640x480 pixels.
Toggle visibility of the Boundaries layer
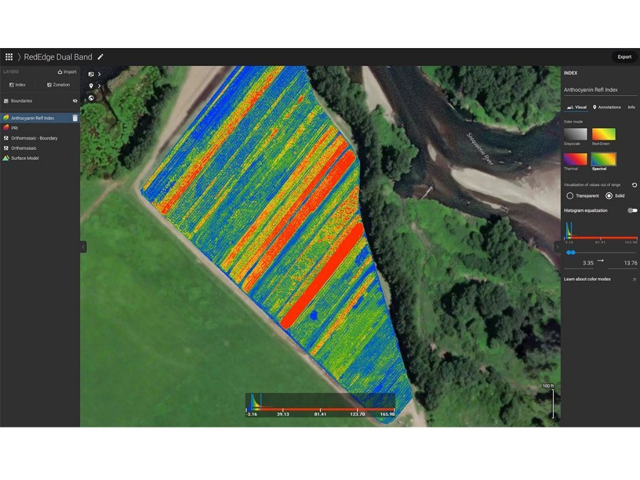(x=74, y=101)
